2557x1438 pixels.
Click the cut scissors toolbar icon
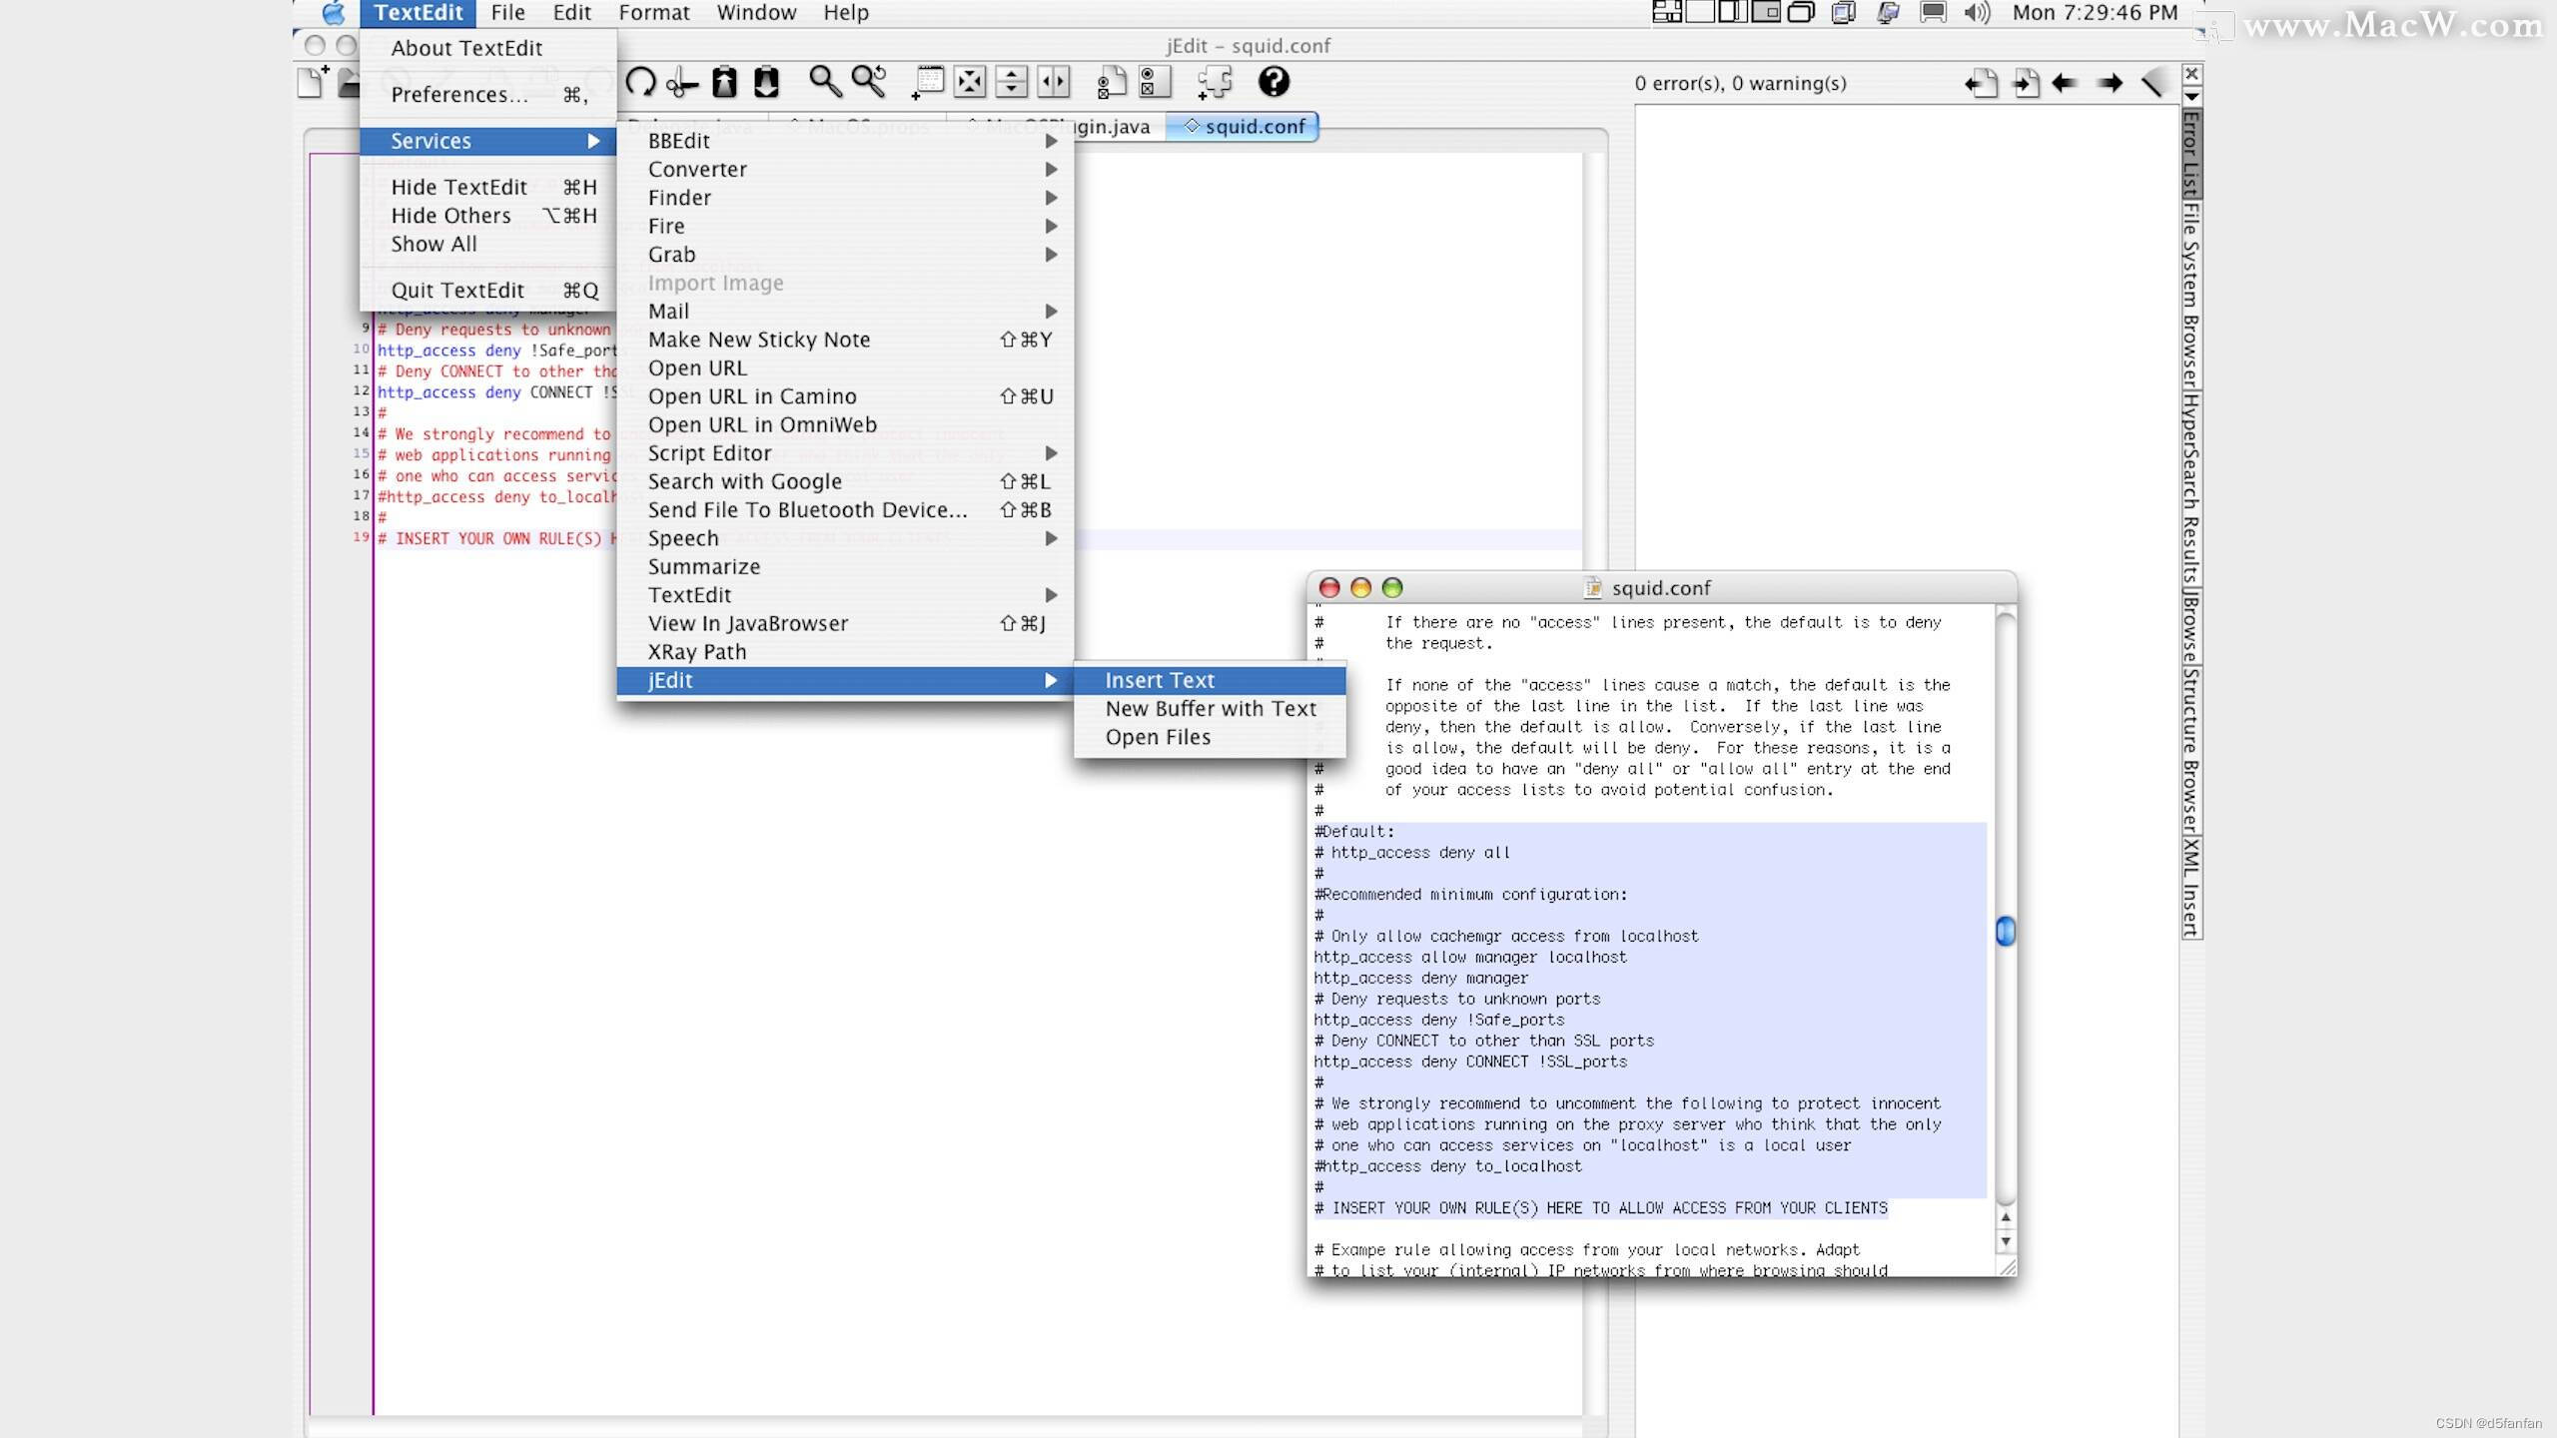682,83
